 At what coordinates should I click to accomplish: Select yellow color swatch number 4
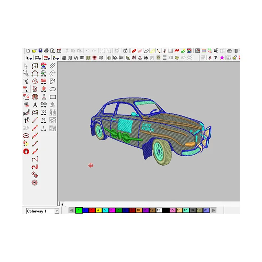click(x=98, y=210)
